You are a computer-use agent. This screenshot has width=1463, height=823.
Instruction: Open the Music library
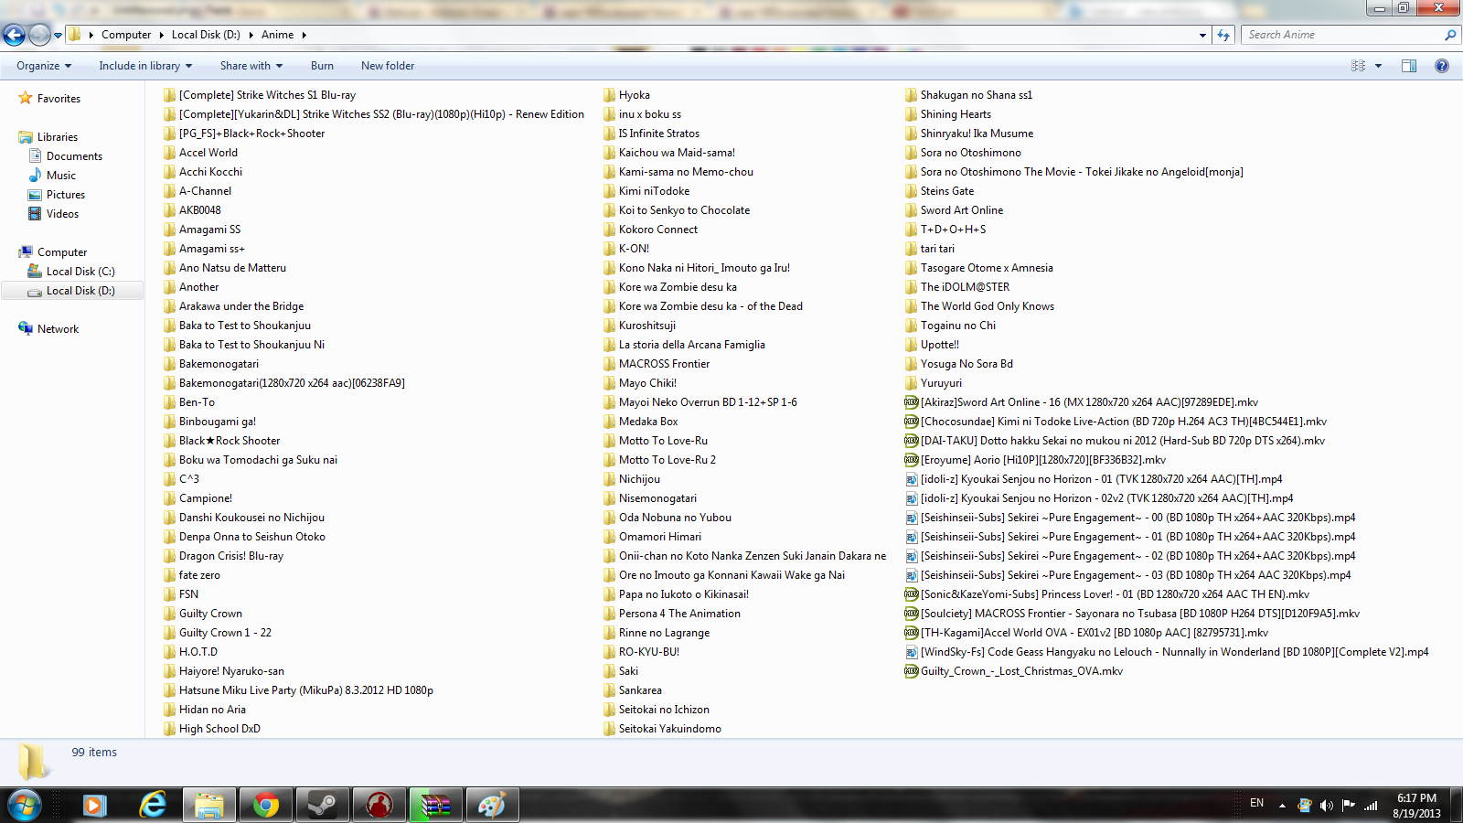(61, 176)
